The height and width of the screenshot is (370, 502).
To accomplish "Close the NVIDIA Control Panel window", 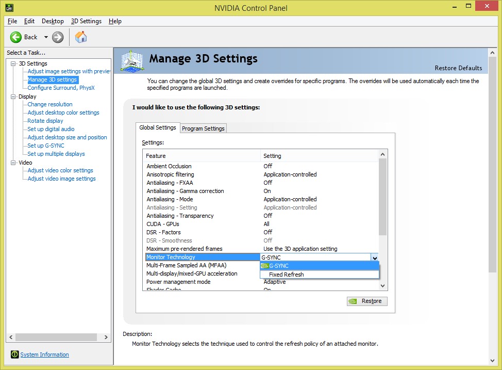I will coord(487,6).
